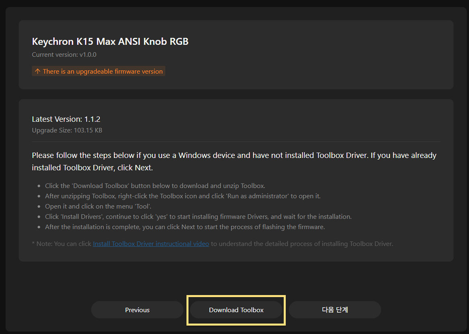Click the '* Note: You can click' text
Screen dimensions: 469x334
point(62,244)
